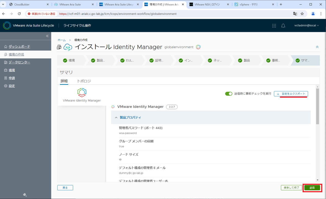Select the サマ... wizard step
This screenshot has height=199, width=326.
tap(305, 60)
